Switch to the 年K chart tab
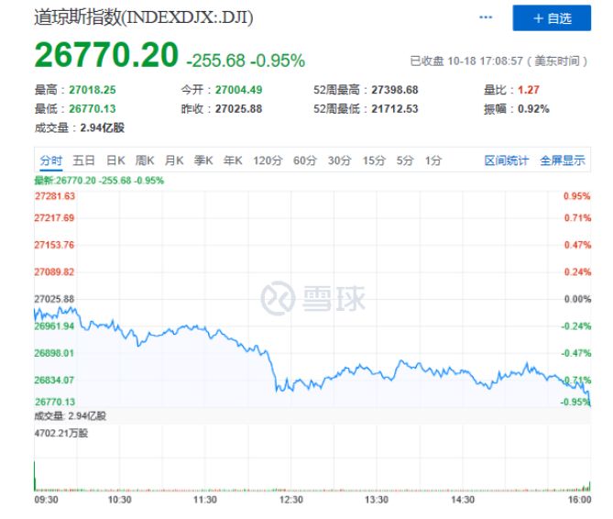The width and height of the screenshot is (613, 519). (233, 160)
